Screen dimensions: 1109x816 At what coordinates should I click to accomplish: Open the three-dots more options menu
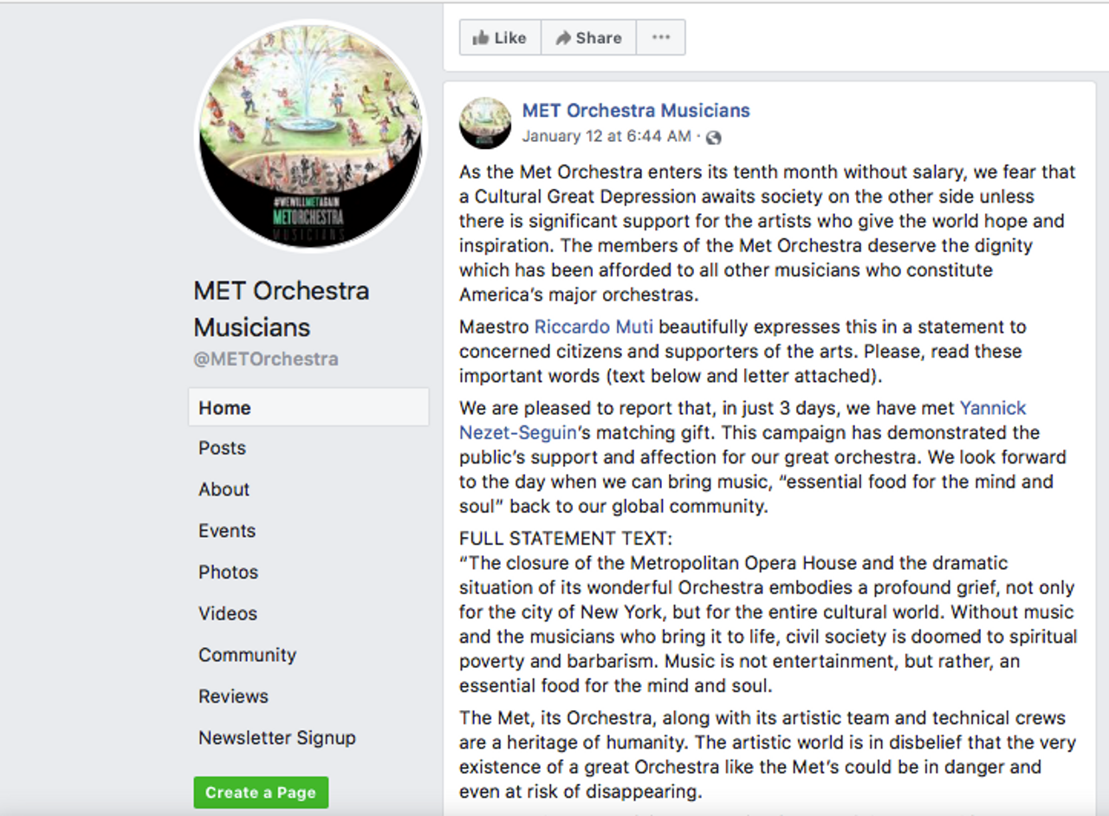pos(661,38)
